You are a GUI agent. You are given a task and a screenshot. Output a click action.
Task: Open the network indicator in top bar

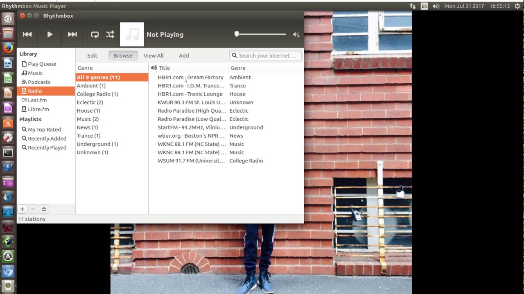[413, 6]
